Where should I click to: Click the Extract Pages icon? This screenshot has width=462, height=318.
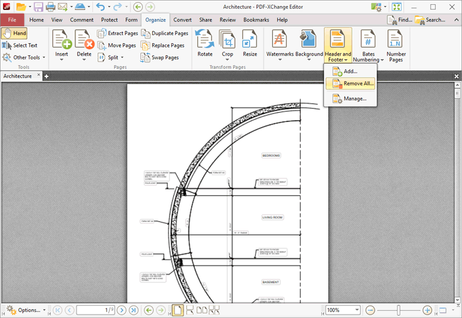click(x=118, y=33)
